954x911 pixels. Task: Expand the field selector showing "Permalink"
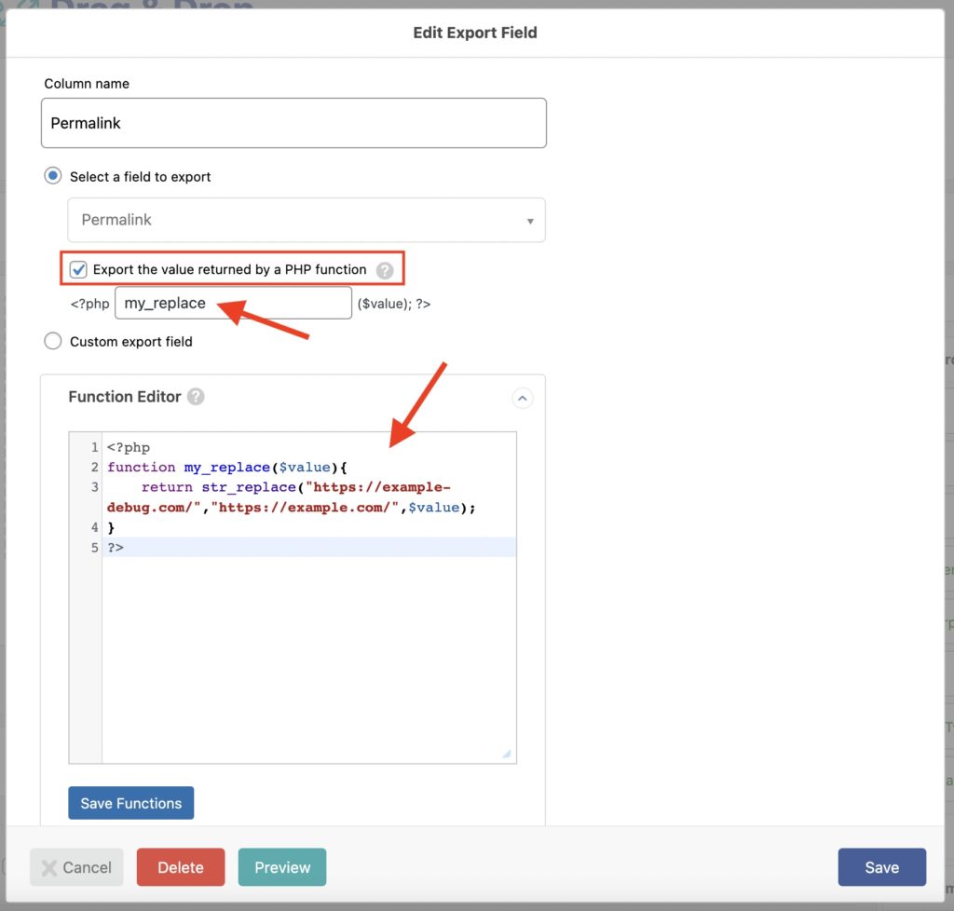[531, 220]
